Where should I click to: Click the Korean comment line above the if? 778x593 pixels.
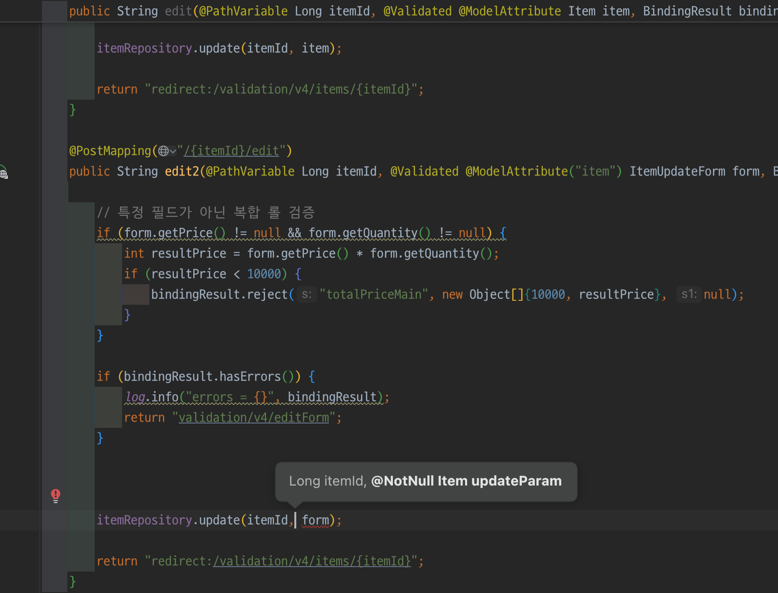tap(205, 212)
